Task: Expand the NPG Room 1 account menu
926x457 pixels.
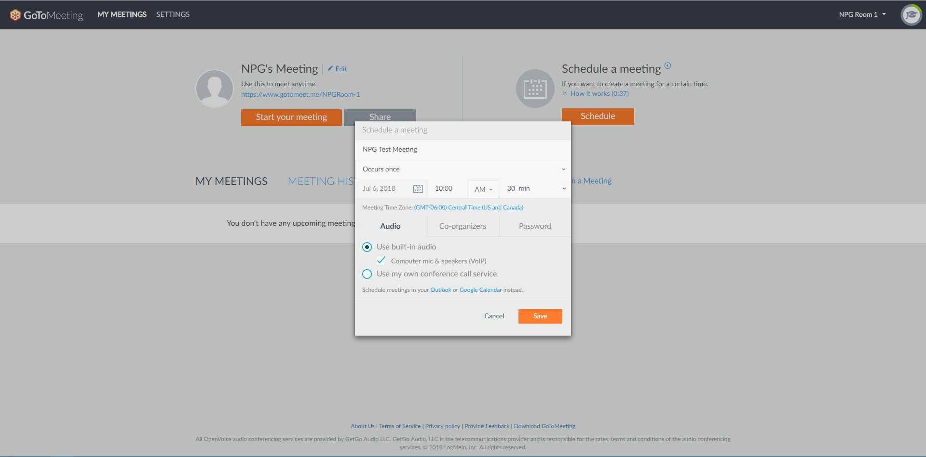Action: [862, 14]
